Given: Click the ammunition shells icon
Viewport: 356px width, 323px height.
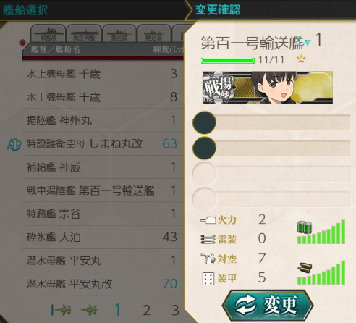Looking at the screenshot, I should coord(305,268).
